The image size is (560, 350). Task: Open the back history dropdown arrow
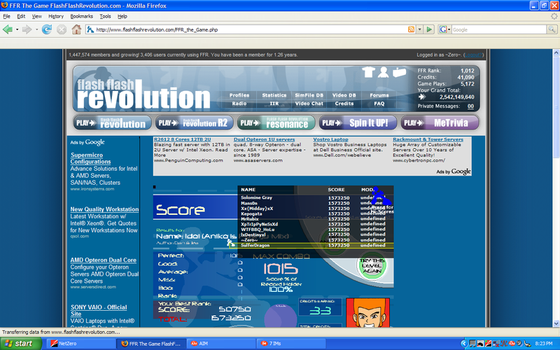tap(18, 29)
